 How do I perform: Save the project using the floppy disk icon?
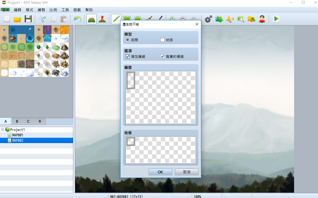point(28,19)
